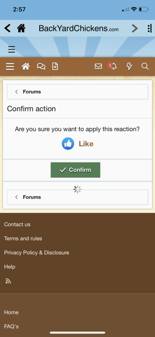Screen dimensions: 155x337
Task: Tap the black home icon in app bar
Action: 21,28
